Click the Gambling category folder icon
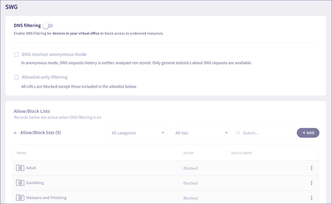This screenshot has width=332, height=204. click(x=20, y=183)
